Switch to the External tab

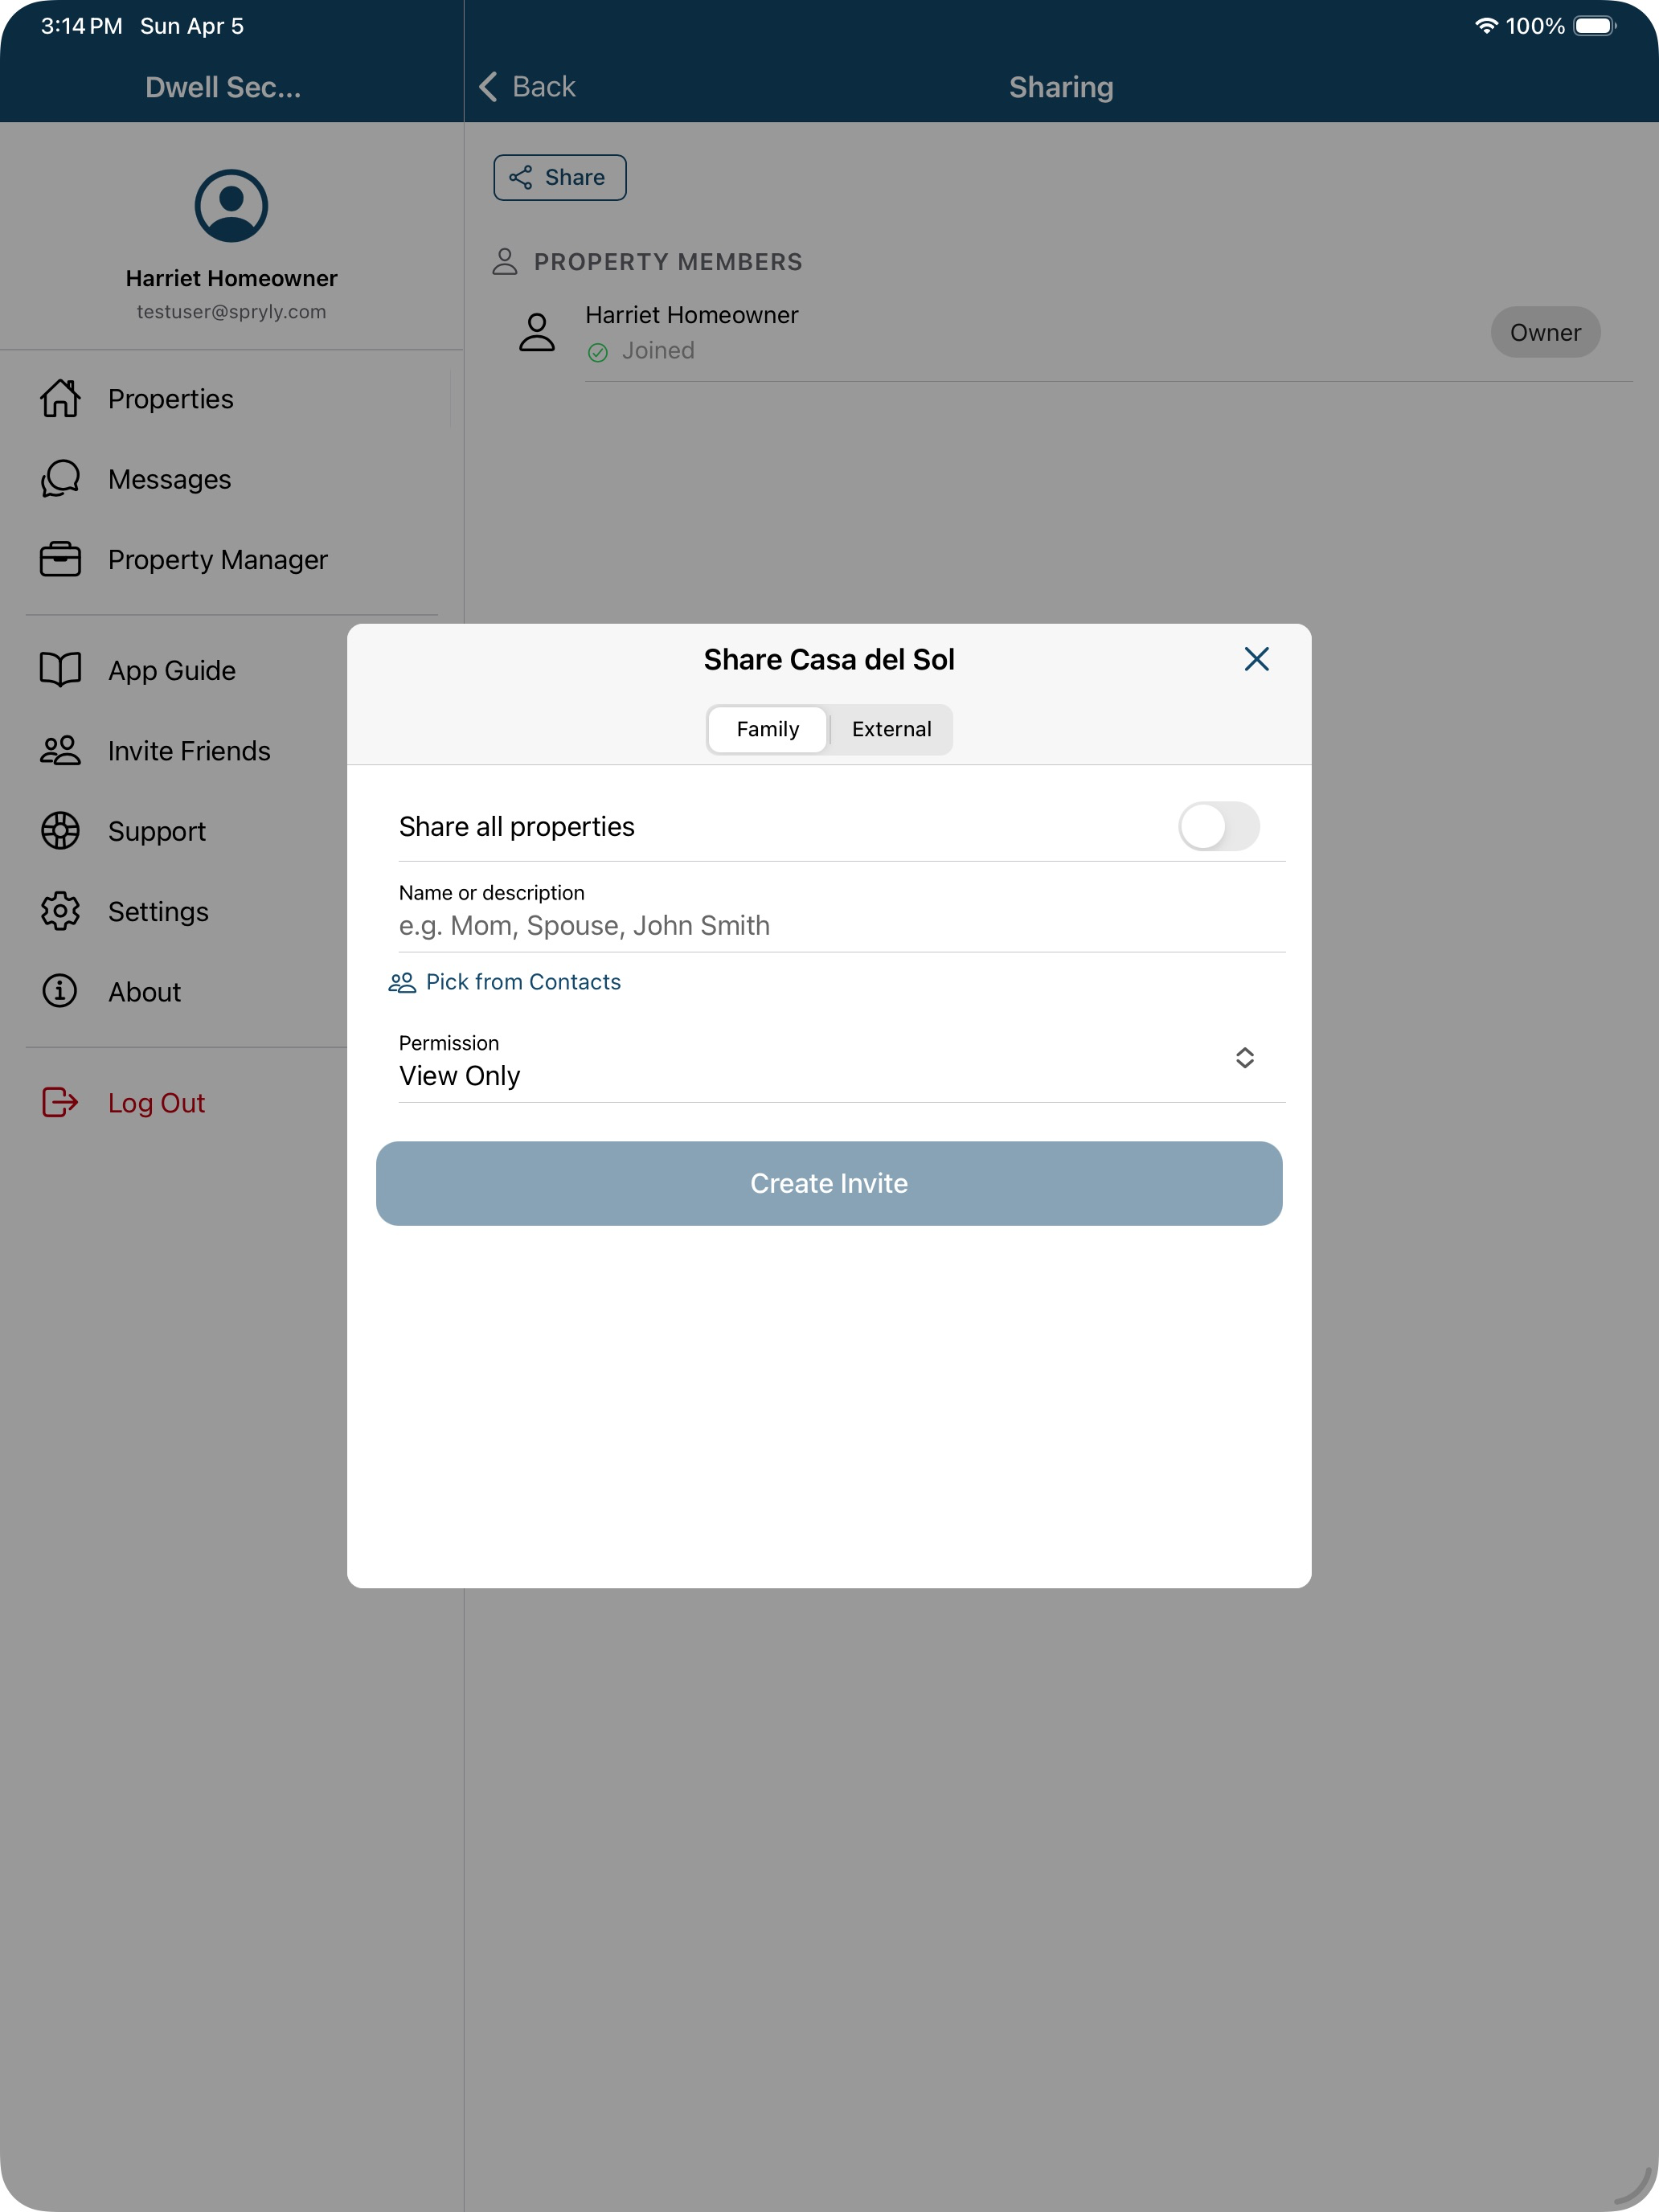pos(891,729)
